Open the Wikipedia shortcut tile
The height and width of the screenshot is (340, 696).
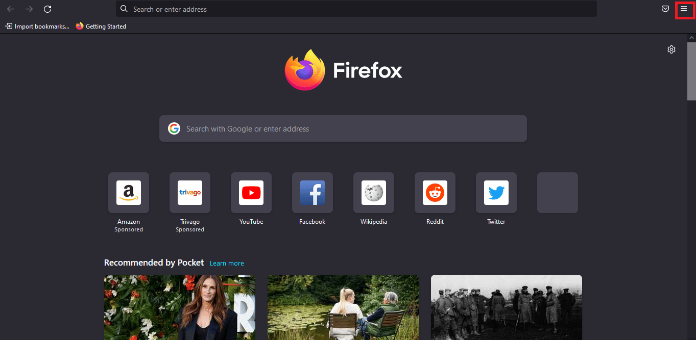[x=374, y=193]
